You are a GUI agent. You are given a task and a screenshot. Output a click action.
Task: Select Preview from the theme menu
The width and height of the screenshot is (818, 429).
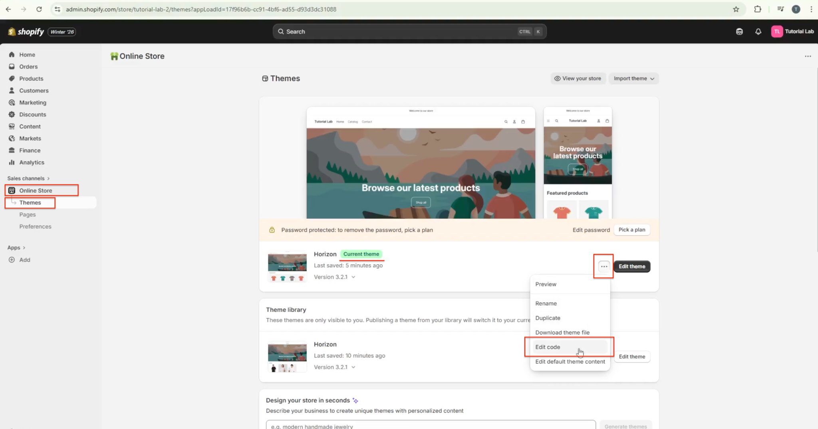[570, 284]
